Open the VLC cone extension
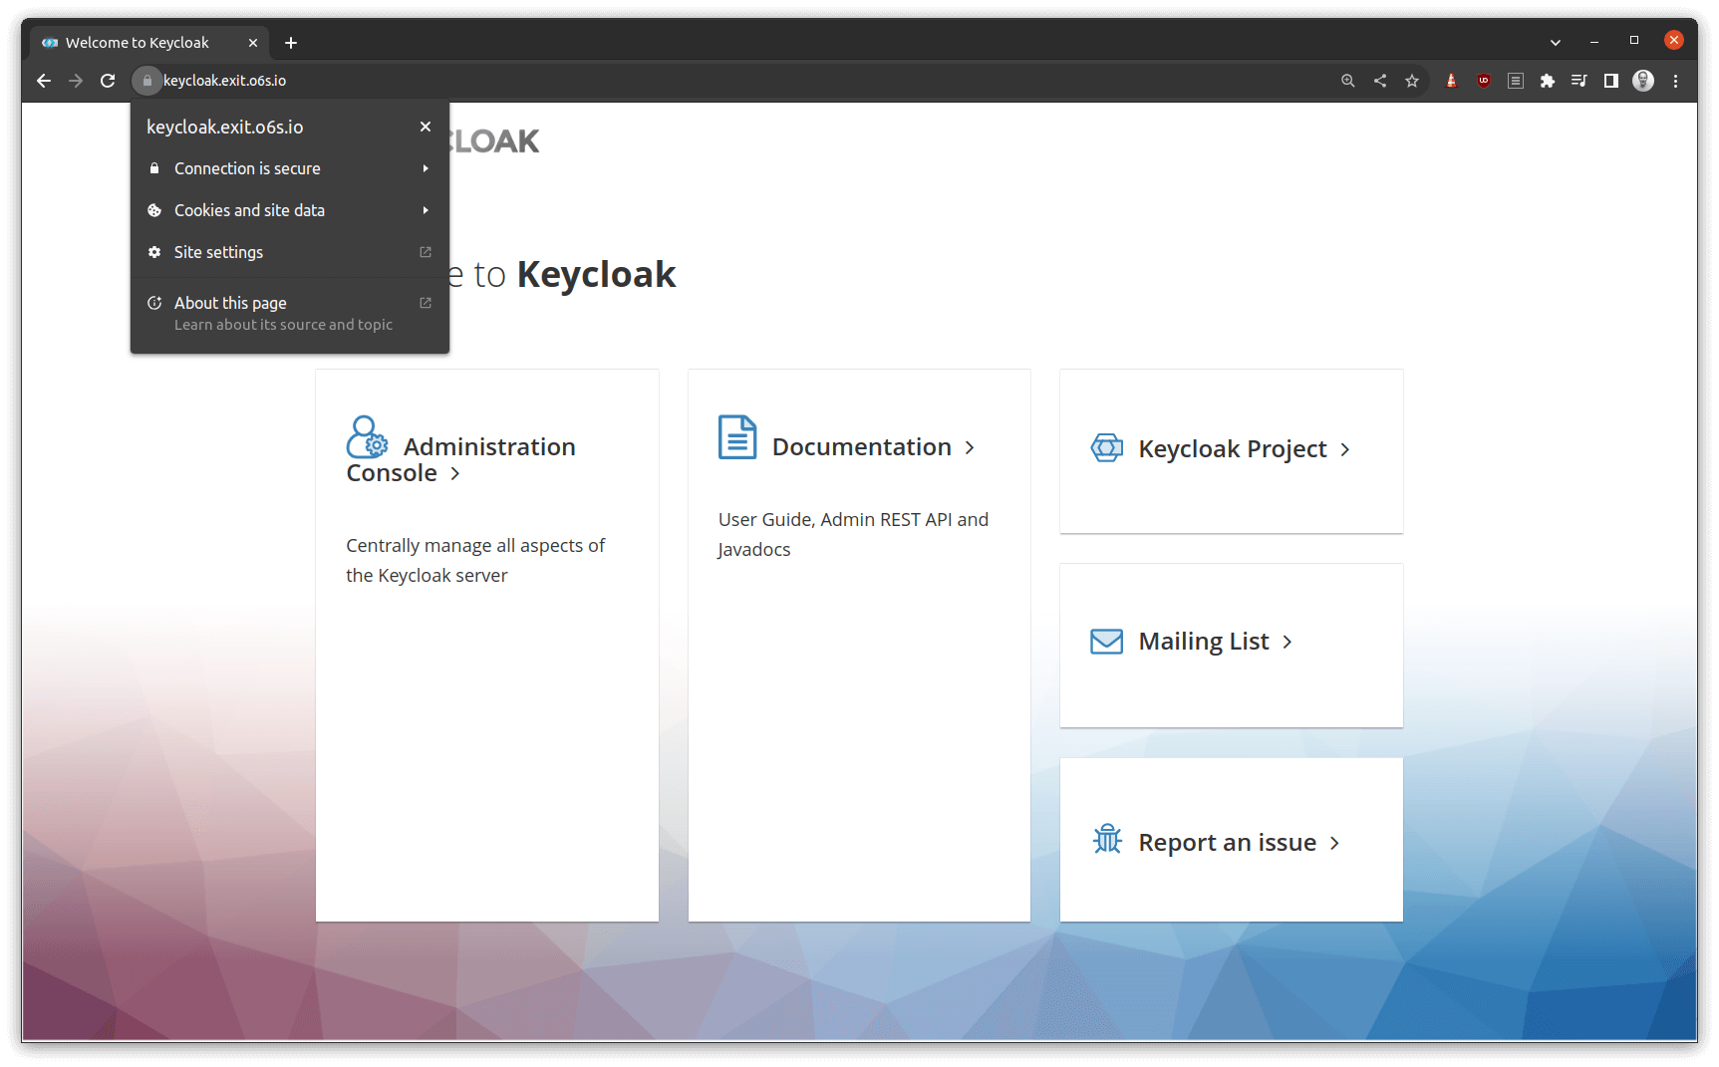Screen dimensions: 1719x1067 [x=1452, y=81]
